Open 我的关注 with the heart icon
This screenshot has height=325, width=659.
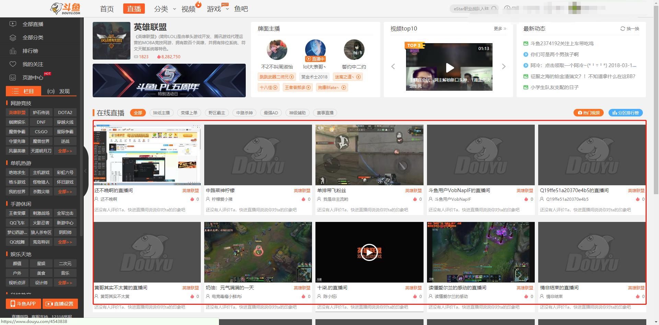(x=33, y=64)
